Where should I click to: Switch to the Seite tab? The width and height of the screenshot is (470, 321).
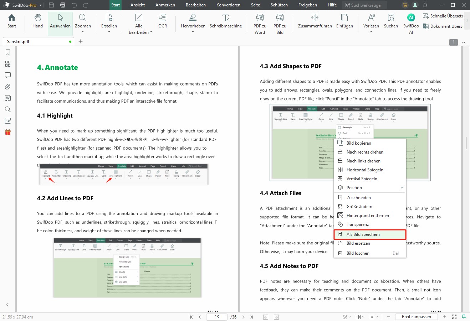click(255, 5)
